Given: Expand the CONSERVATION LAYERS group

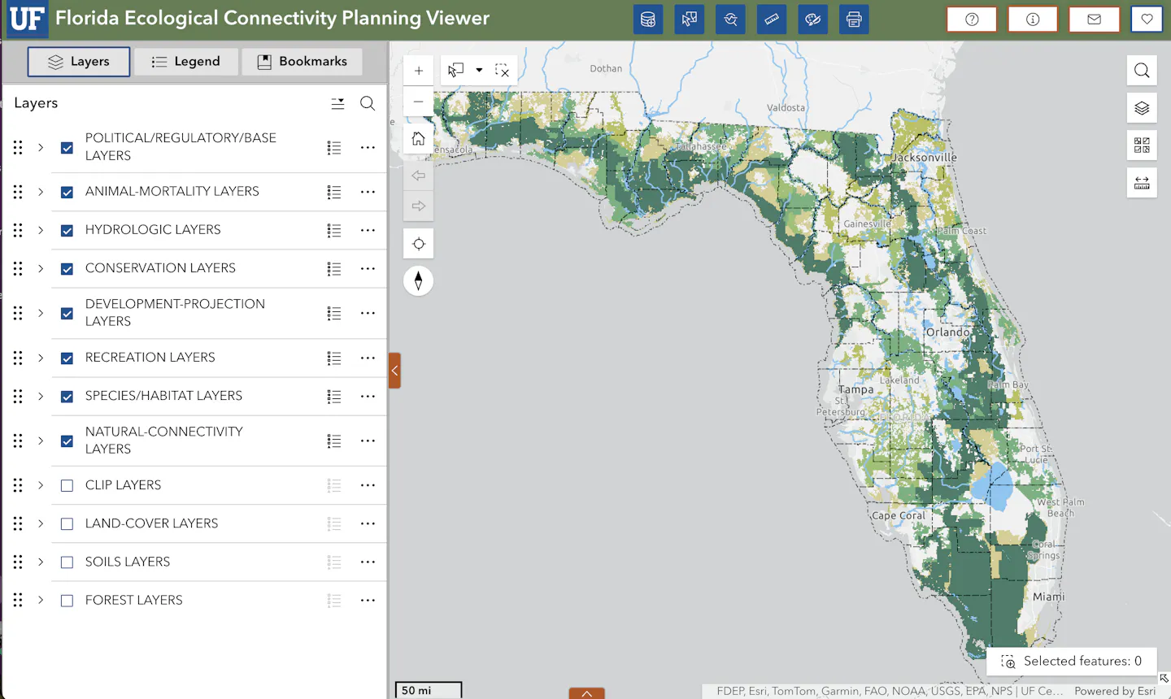Looking at the screenshot, I should 41,268.
